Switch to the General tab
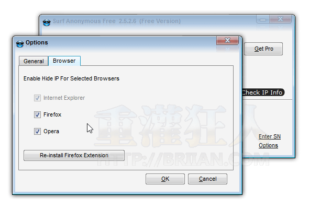The width and height of the screenshot is (309, 209). [x=34, y=61]
